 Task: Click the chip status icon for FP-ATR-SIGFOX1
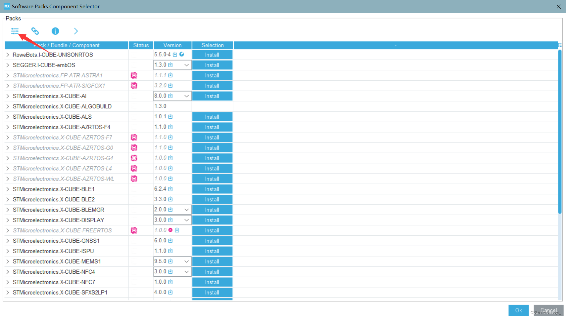[134, 86]
